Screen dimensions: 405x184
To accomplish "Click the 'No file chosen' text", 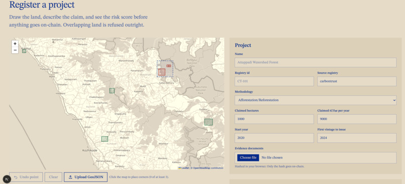I will [x=272, y=157].
